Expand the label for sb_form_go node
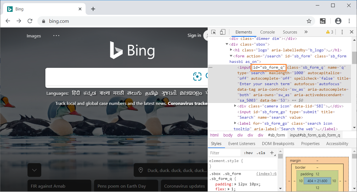Viewport: 357px width, 192px height. [235, 123]
